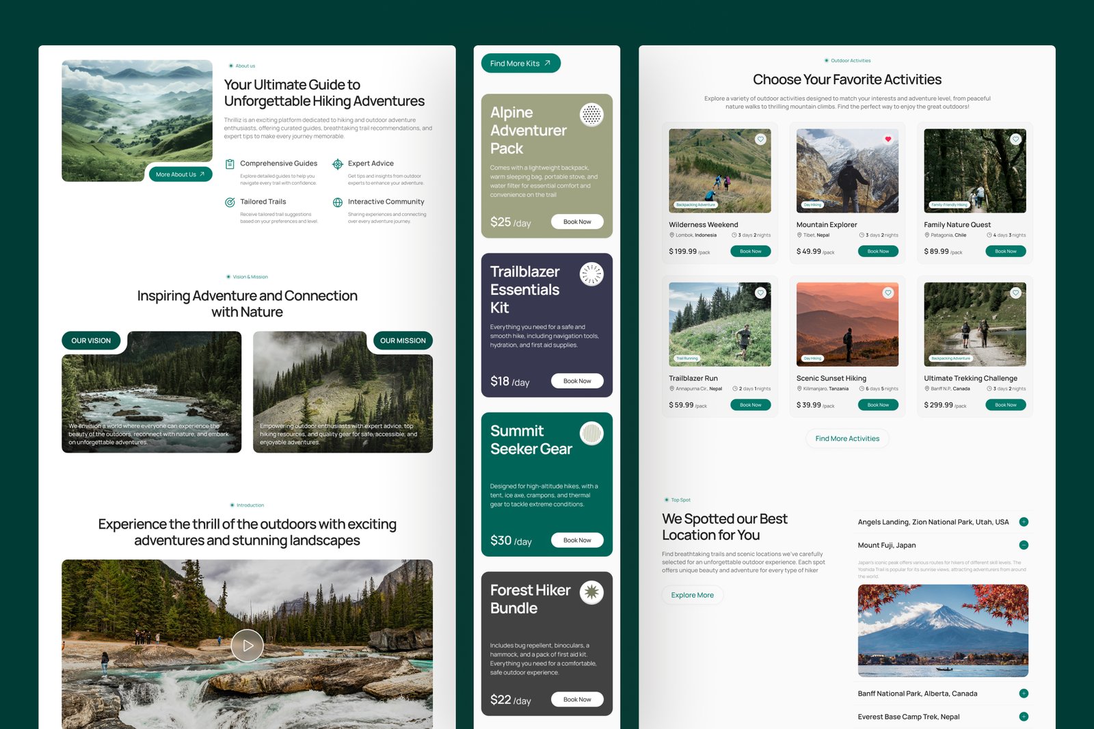This screenshot has height=729, width=1094.
Task: Click the Trailblazer Essentials Kit circular icon
Action: tap(591, 274)
